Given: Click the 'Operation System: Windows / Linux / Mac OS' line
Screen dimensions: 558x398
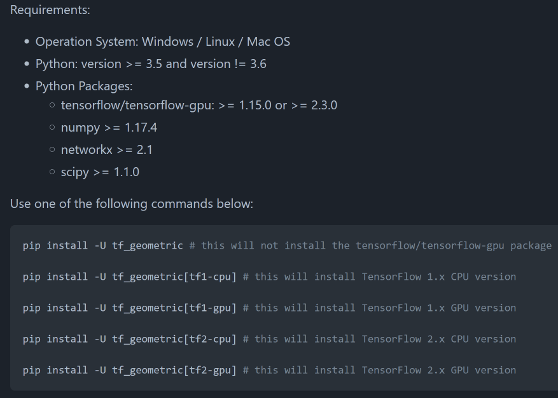Looking at the screenshot, I should (162, 42).
